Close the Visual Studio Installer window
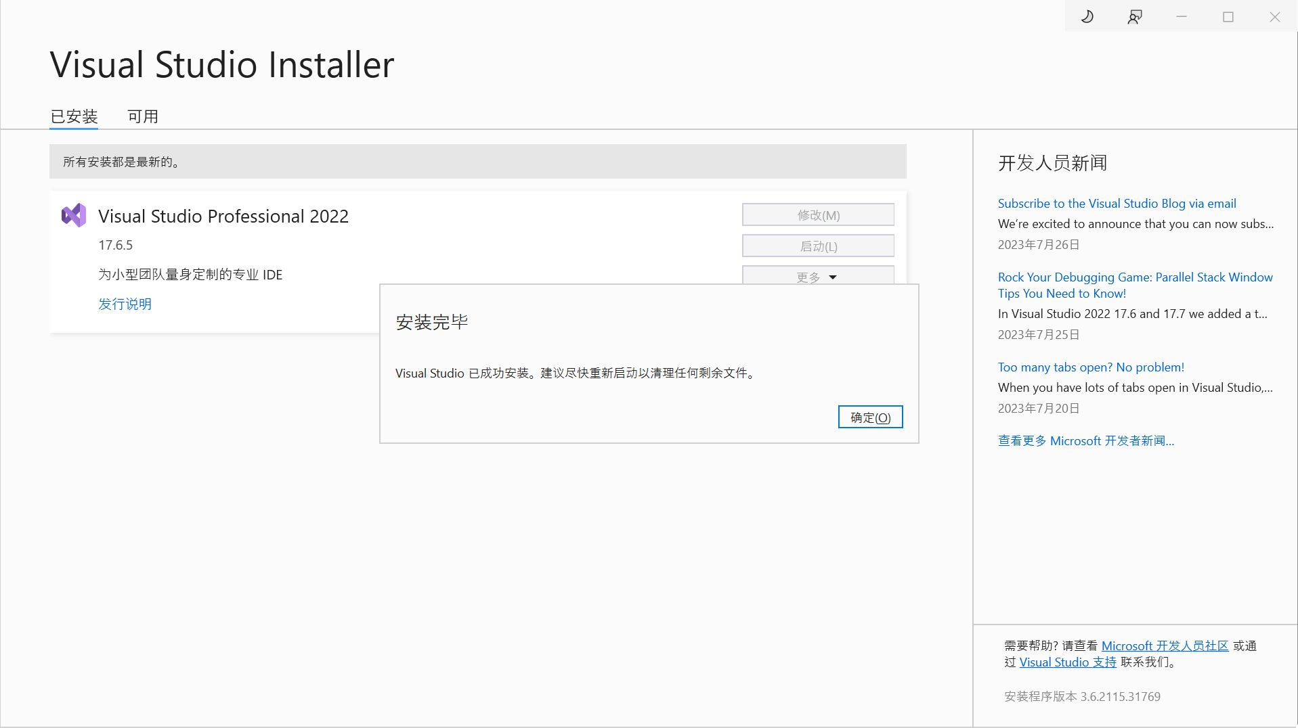Screen dimensions: 1298x728 1275,17
